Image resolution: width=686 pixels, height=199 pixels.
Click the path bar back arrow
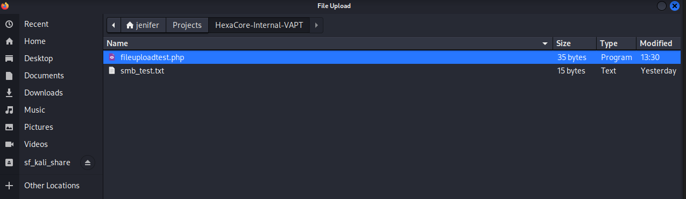coord(114,25)
